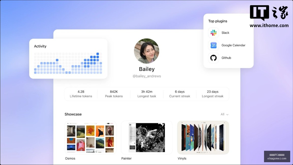Click the Vinyls project title

[182, 158]
